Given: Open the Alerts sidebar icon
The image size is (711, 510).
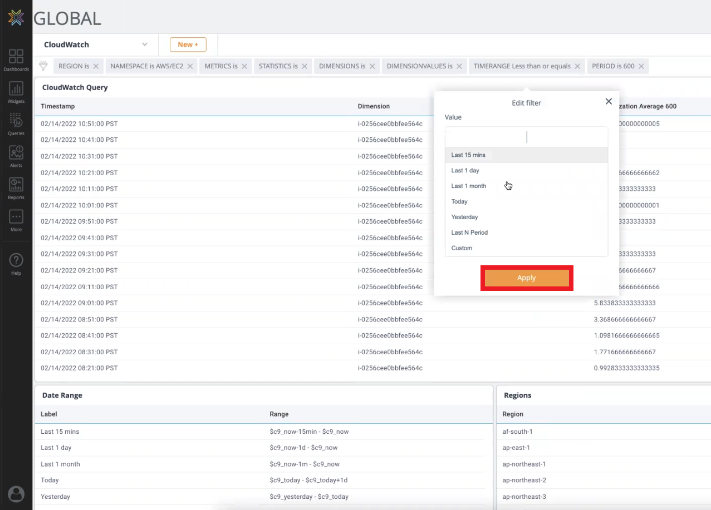Looking at the screenshot, I should click(16, 156).
